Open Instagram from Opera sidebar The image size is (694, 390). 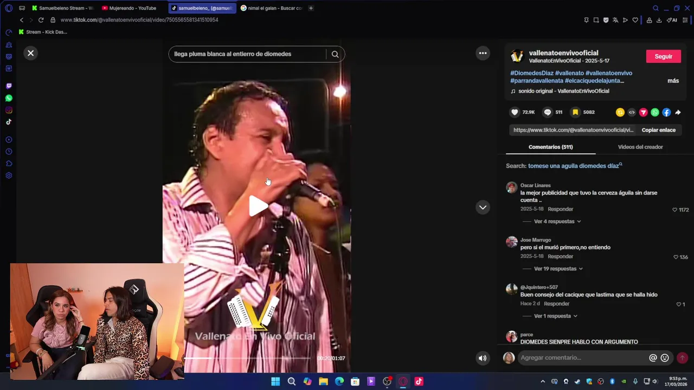pyautogui.click(x=9, y=110)
